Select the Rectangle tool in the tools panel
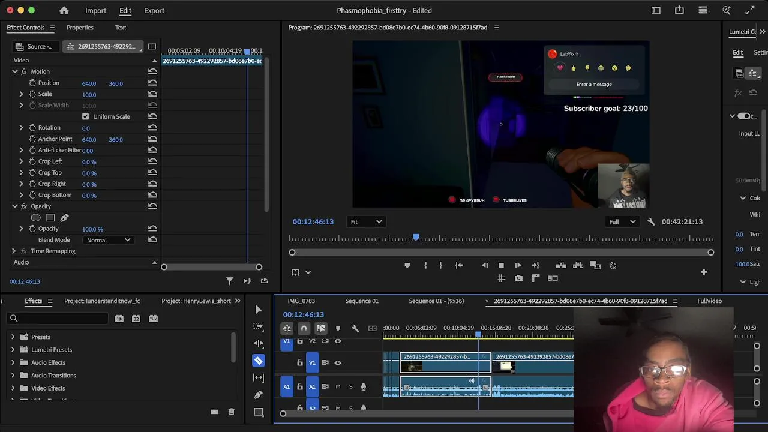 (259, 412)
